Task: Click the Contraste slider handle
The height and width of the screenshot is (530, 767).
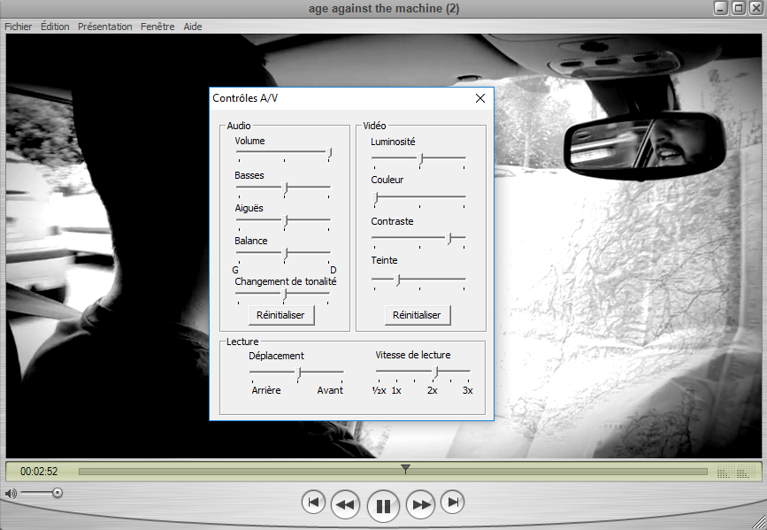Action: click(x=449, y=238)
